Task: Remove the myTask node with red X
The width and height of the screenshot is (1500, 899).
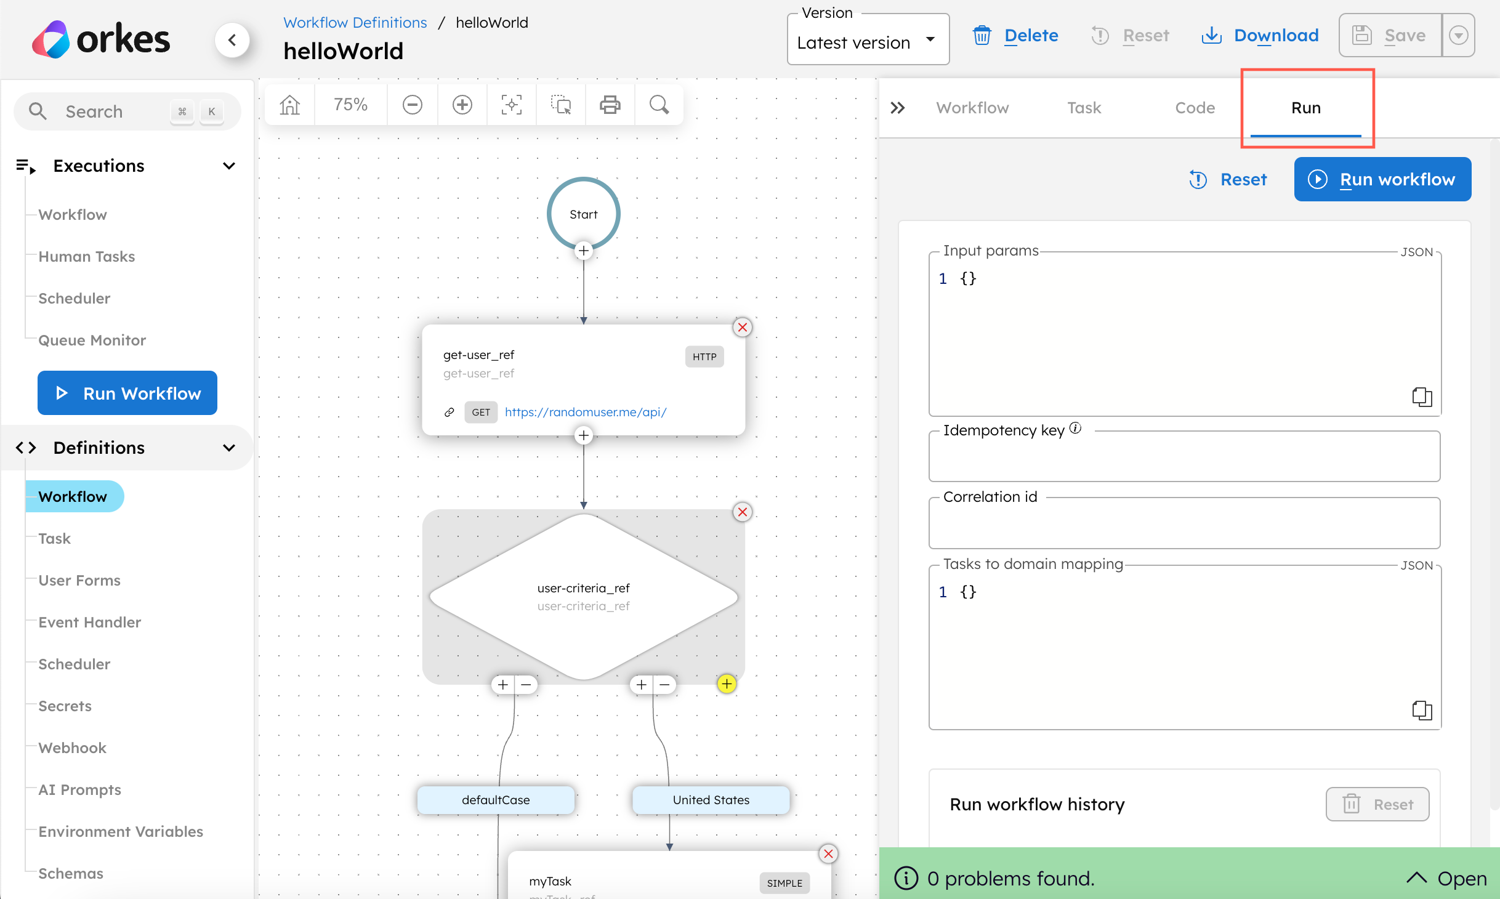Action: (x=828, y=853)
